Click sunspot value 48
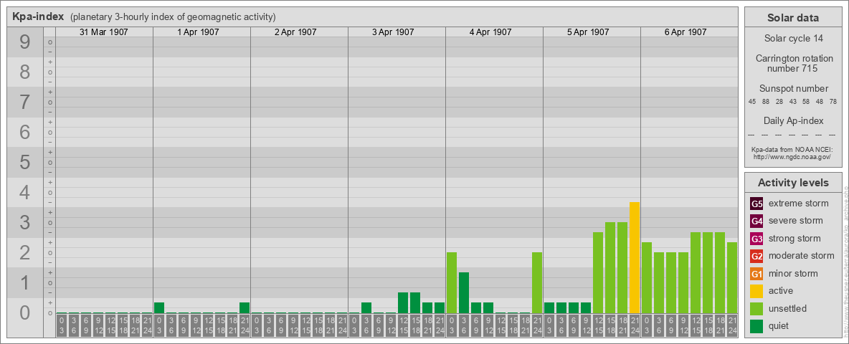Screen dimensions: 849x344 tap(820, 102)
